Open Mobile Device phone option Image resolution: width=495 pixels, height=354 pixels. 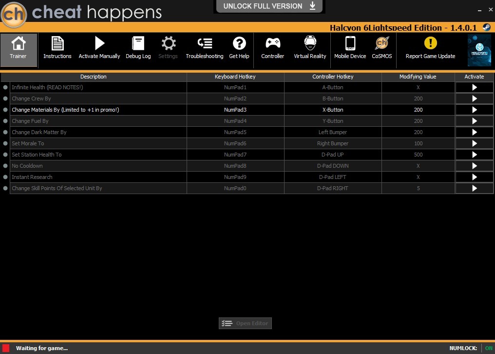pyautogui.click(x=350, y=43)
